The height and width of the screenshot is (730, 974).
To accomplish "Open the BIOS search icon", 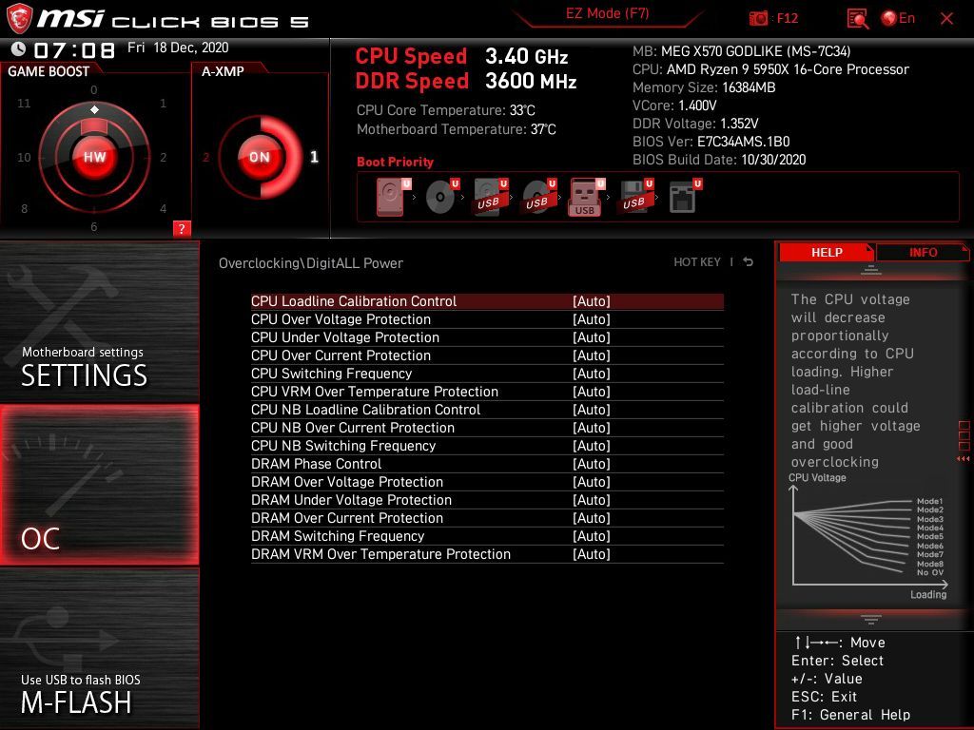I will [x=857, y=19].
